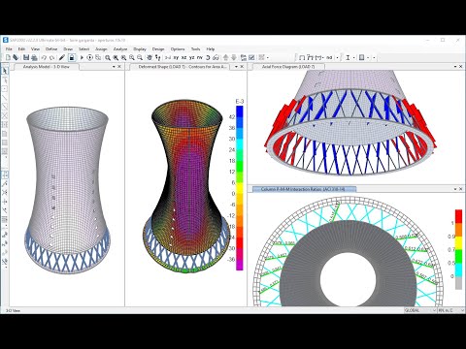The width and height of the screenshot is (466, 349).
Task: Open dropdown beside the 'nd' toolbar item
Action: coord(337,57)
